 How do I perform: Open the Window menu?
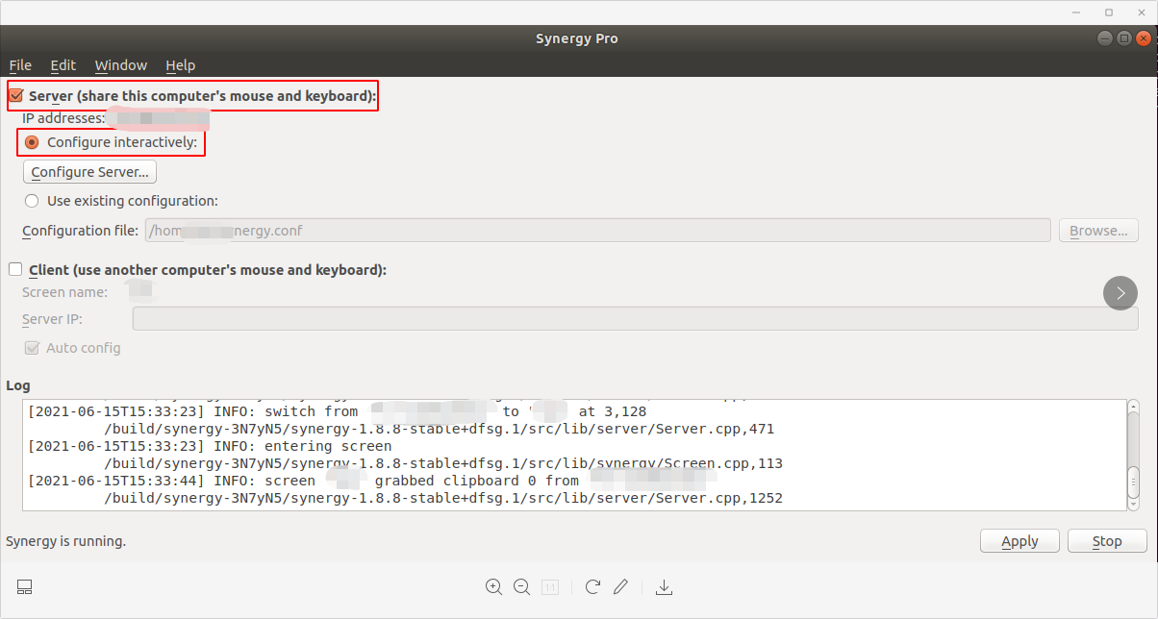[x=121, y=65]
